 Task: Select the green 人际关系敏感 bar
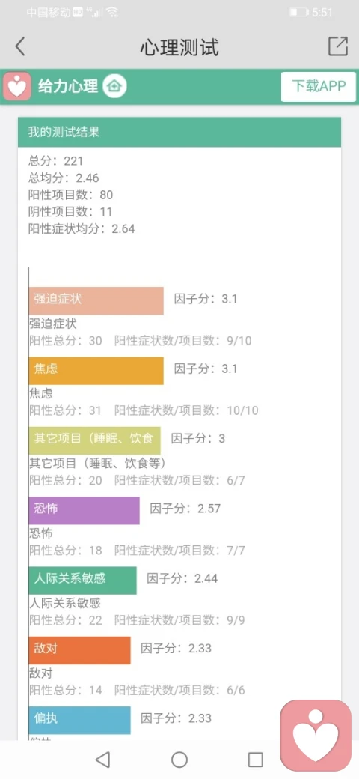click(82, 581)
